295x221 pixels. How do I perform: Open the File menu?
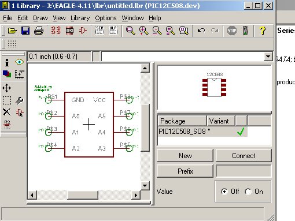tap(8, 18)
